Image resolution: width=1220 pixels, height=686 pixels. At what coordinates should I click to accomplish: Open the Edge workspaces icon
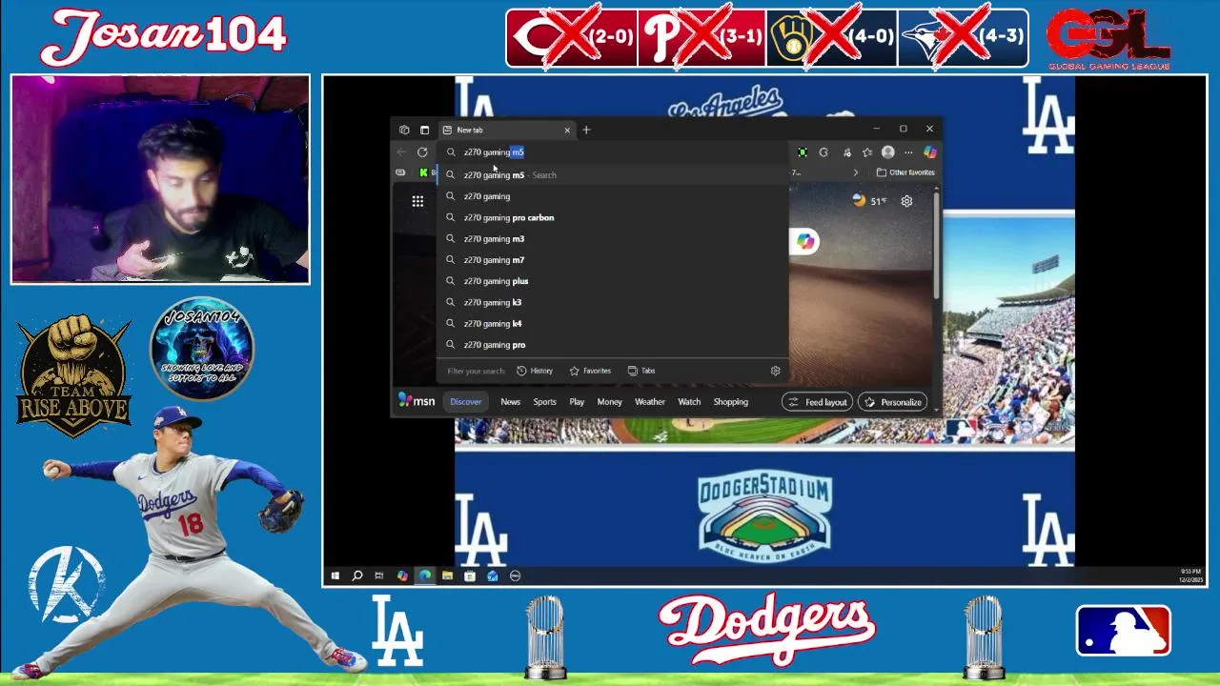pyautogui.click(x=404, y=130)
